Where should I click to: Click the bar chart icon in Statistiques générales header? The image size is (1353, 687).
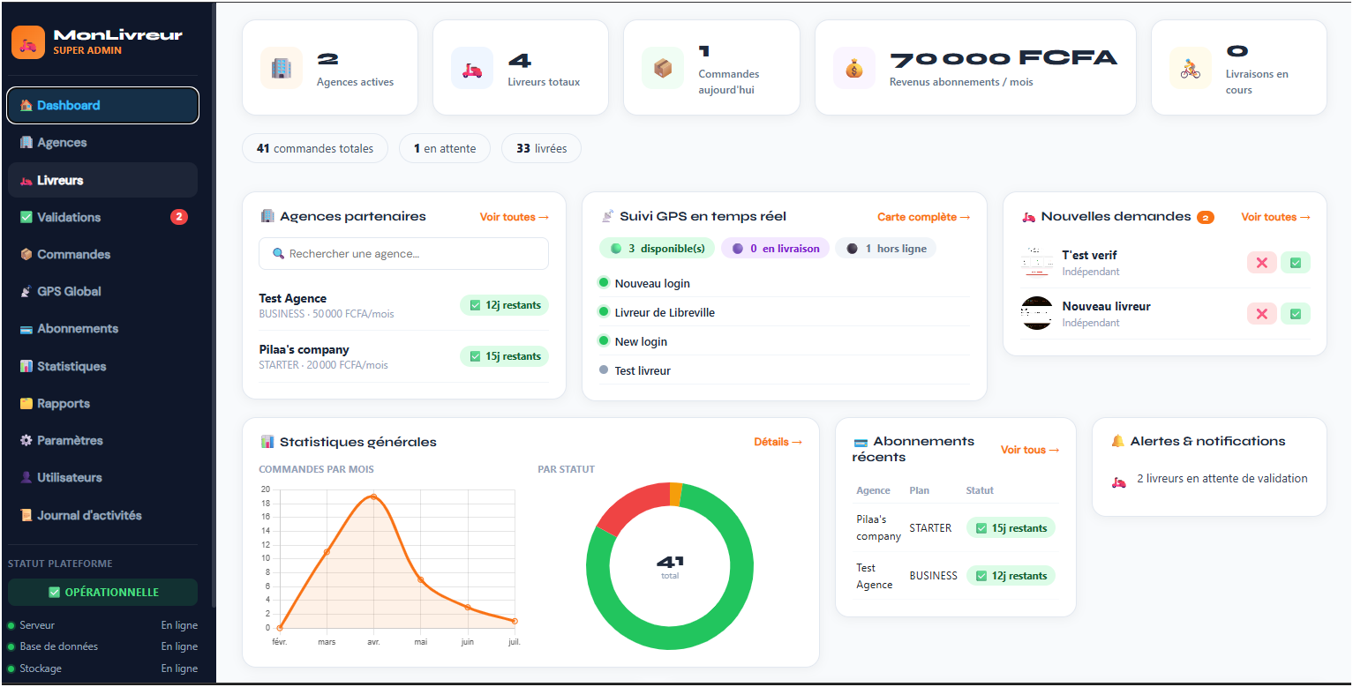(267, 442)
